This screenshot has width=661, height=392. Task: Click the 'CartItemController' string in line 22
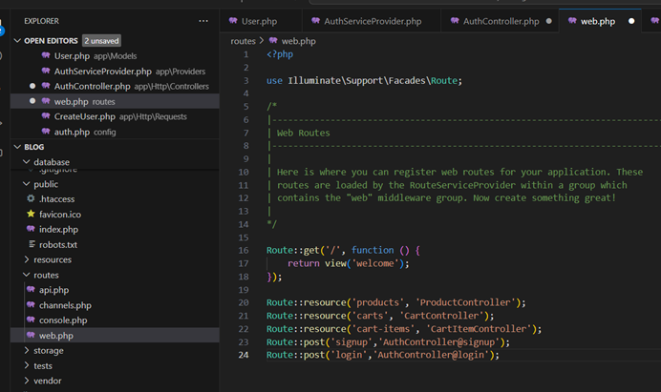480,328
